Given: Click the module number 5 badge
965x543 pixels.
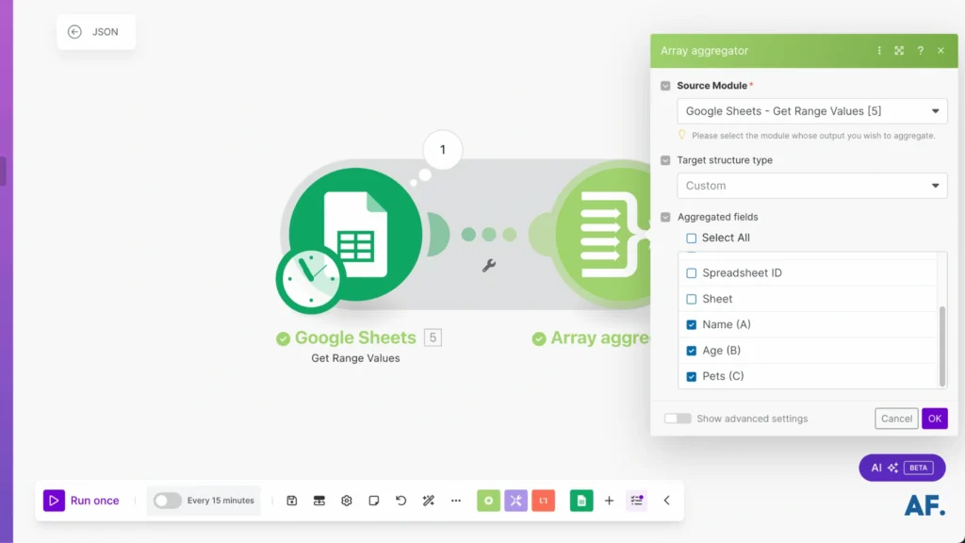Looking at the screenshot, I should (433, 337).
